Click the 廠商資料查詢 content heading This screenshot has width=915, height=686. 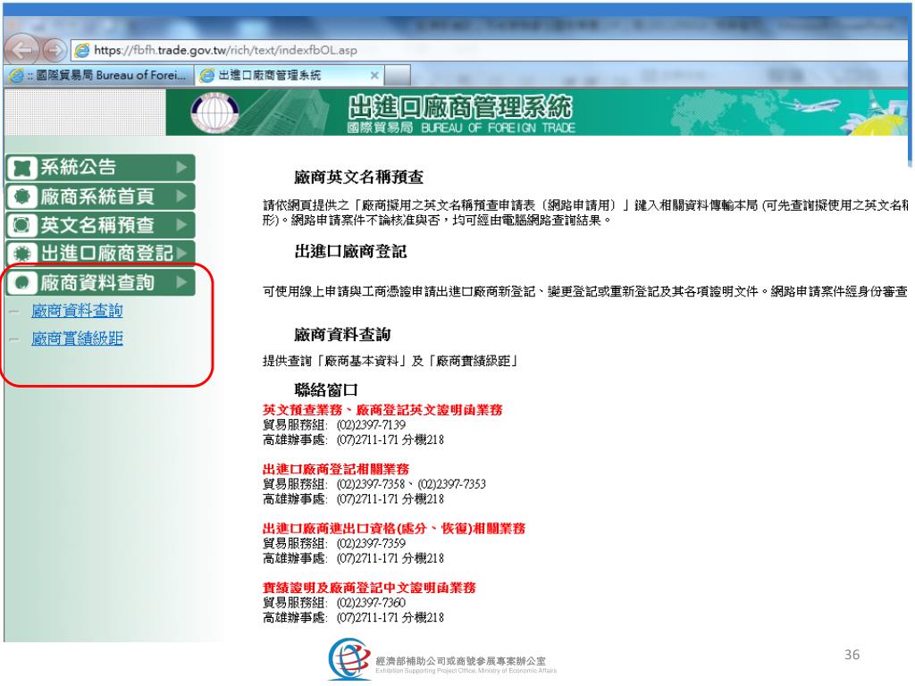click(342, 335)
